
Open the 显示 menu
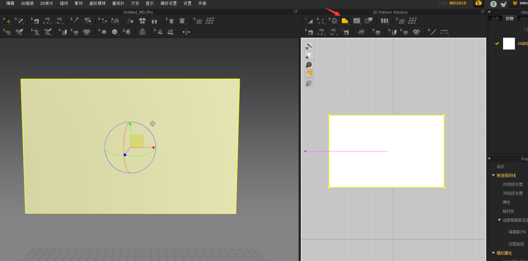click(150, 3)
